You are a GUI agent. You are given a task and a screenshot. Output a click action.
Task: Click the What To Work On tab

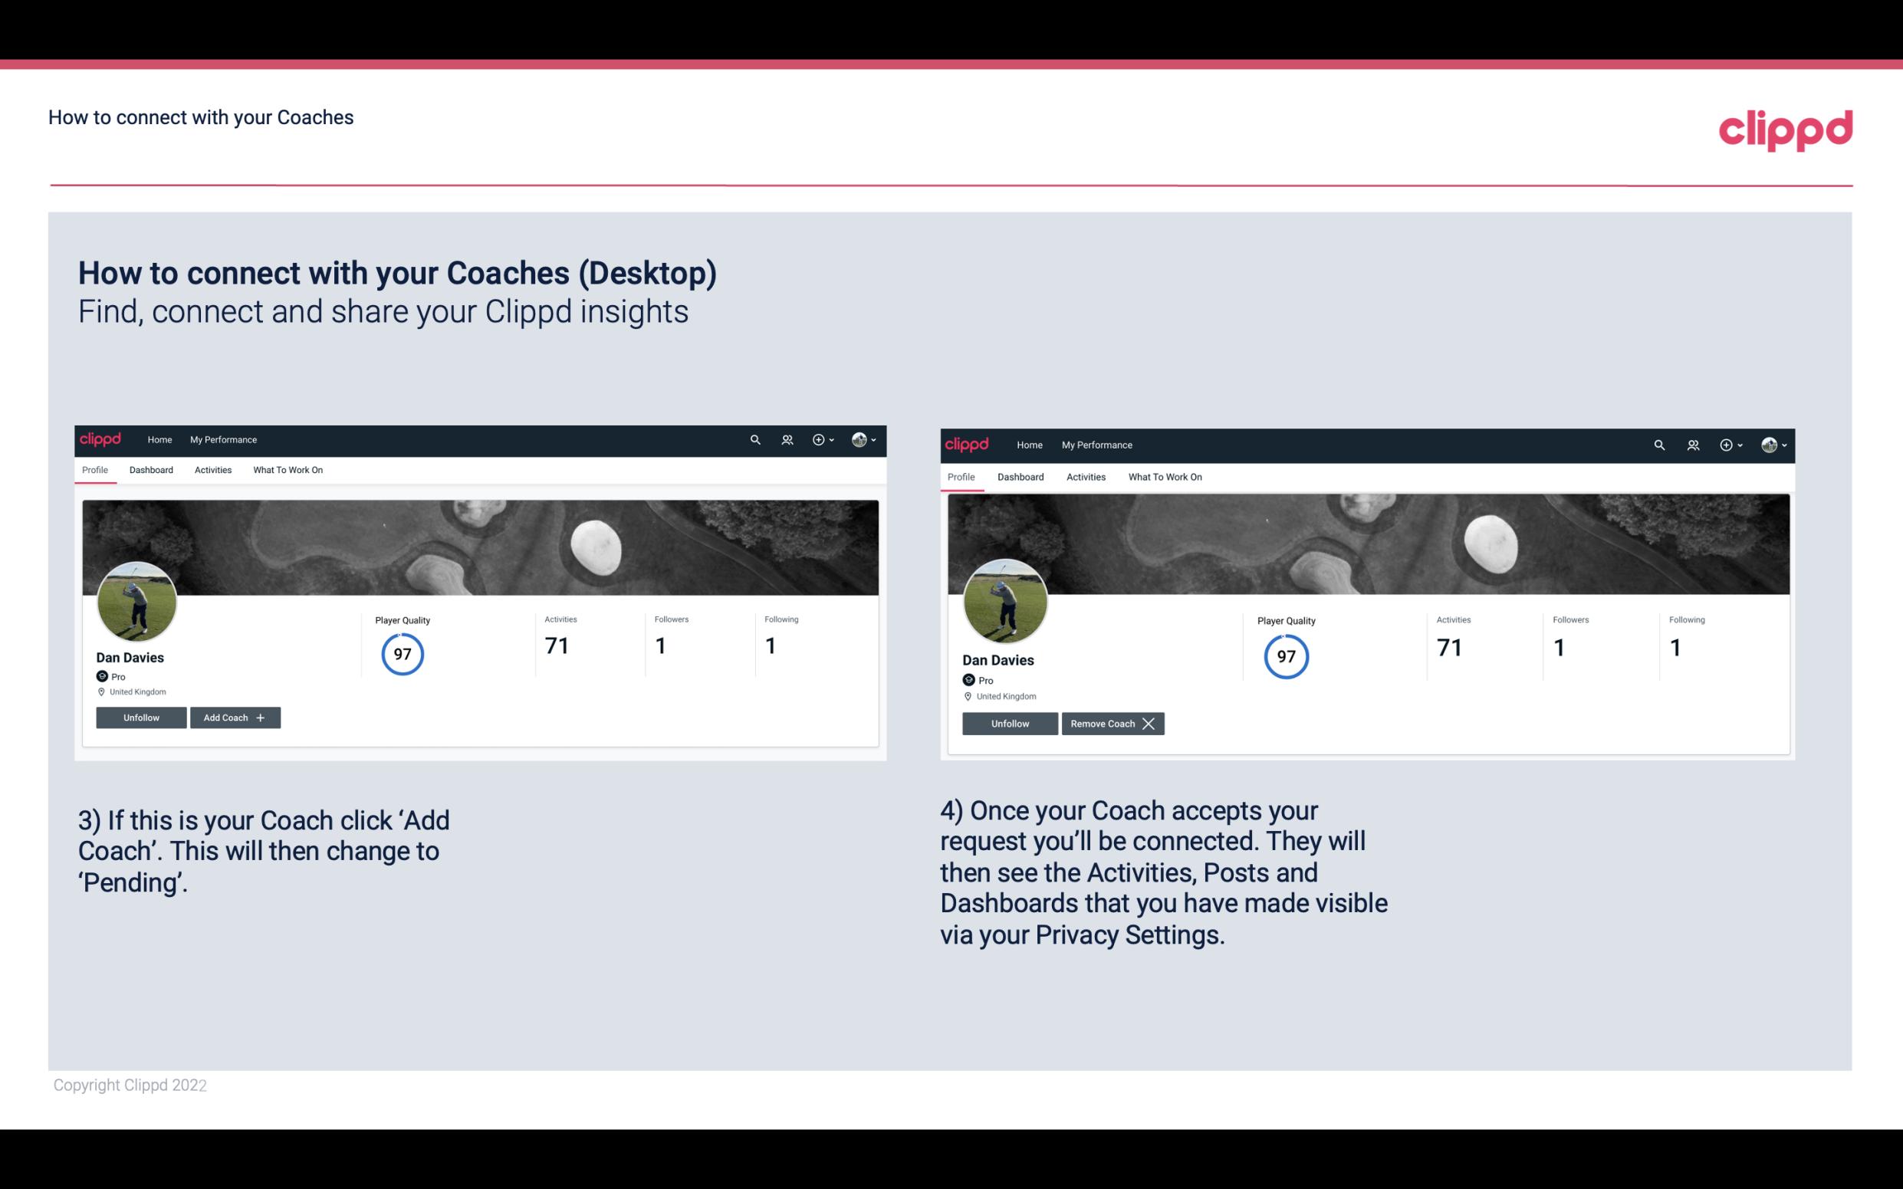click(286, 470)
